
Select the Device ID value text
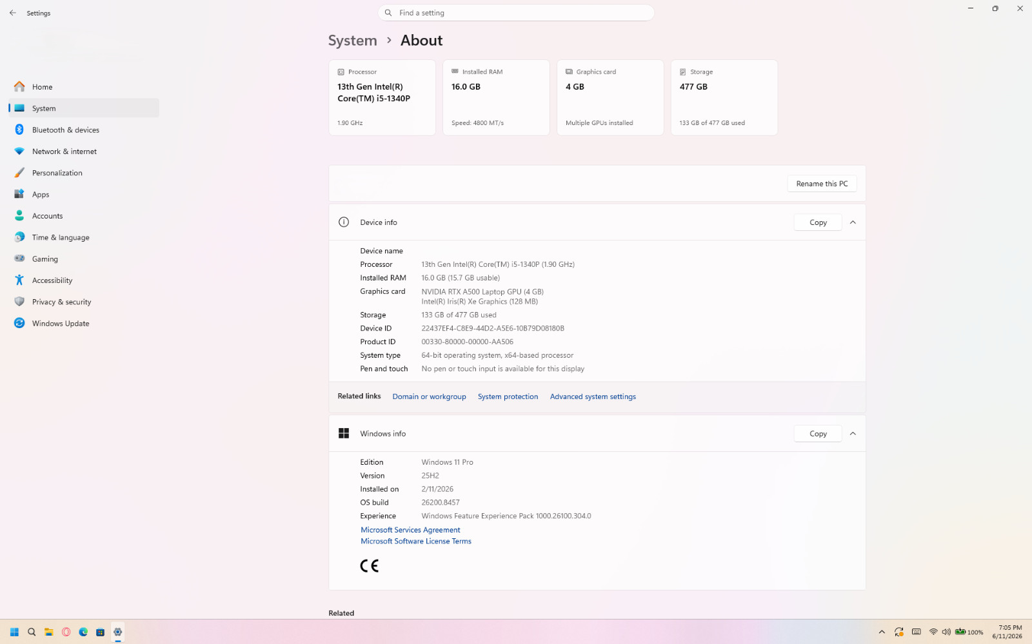pos(493,329)
